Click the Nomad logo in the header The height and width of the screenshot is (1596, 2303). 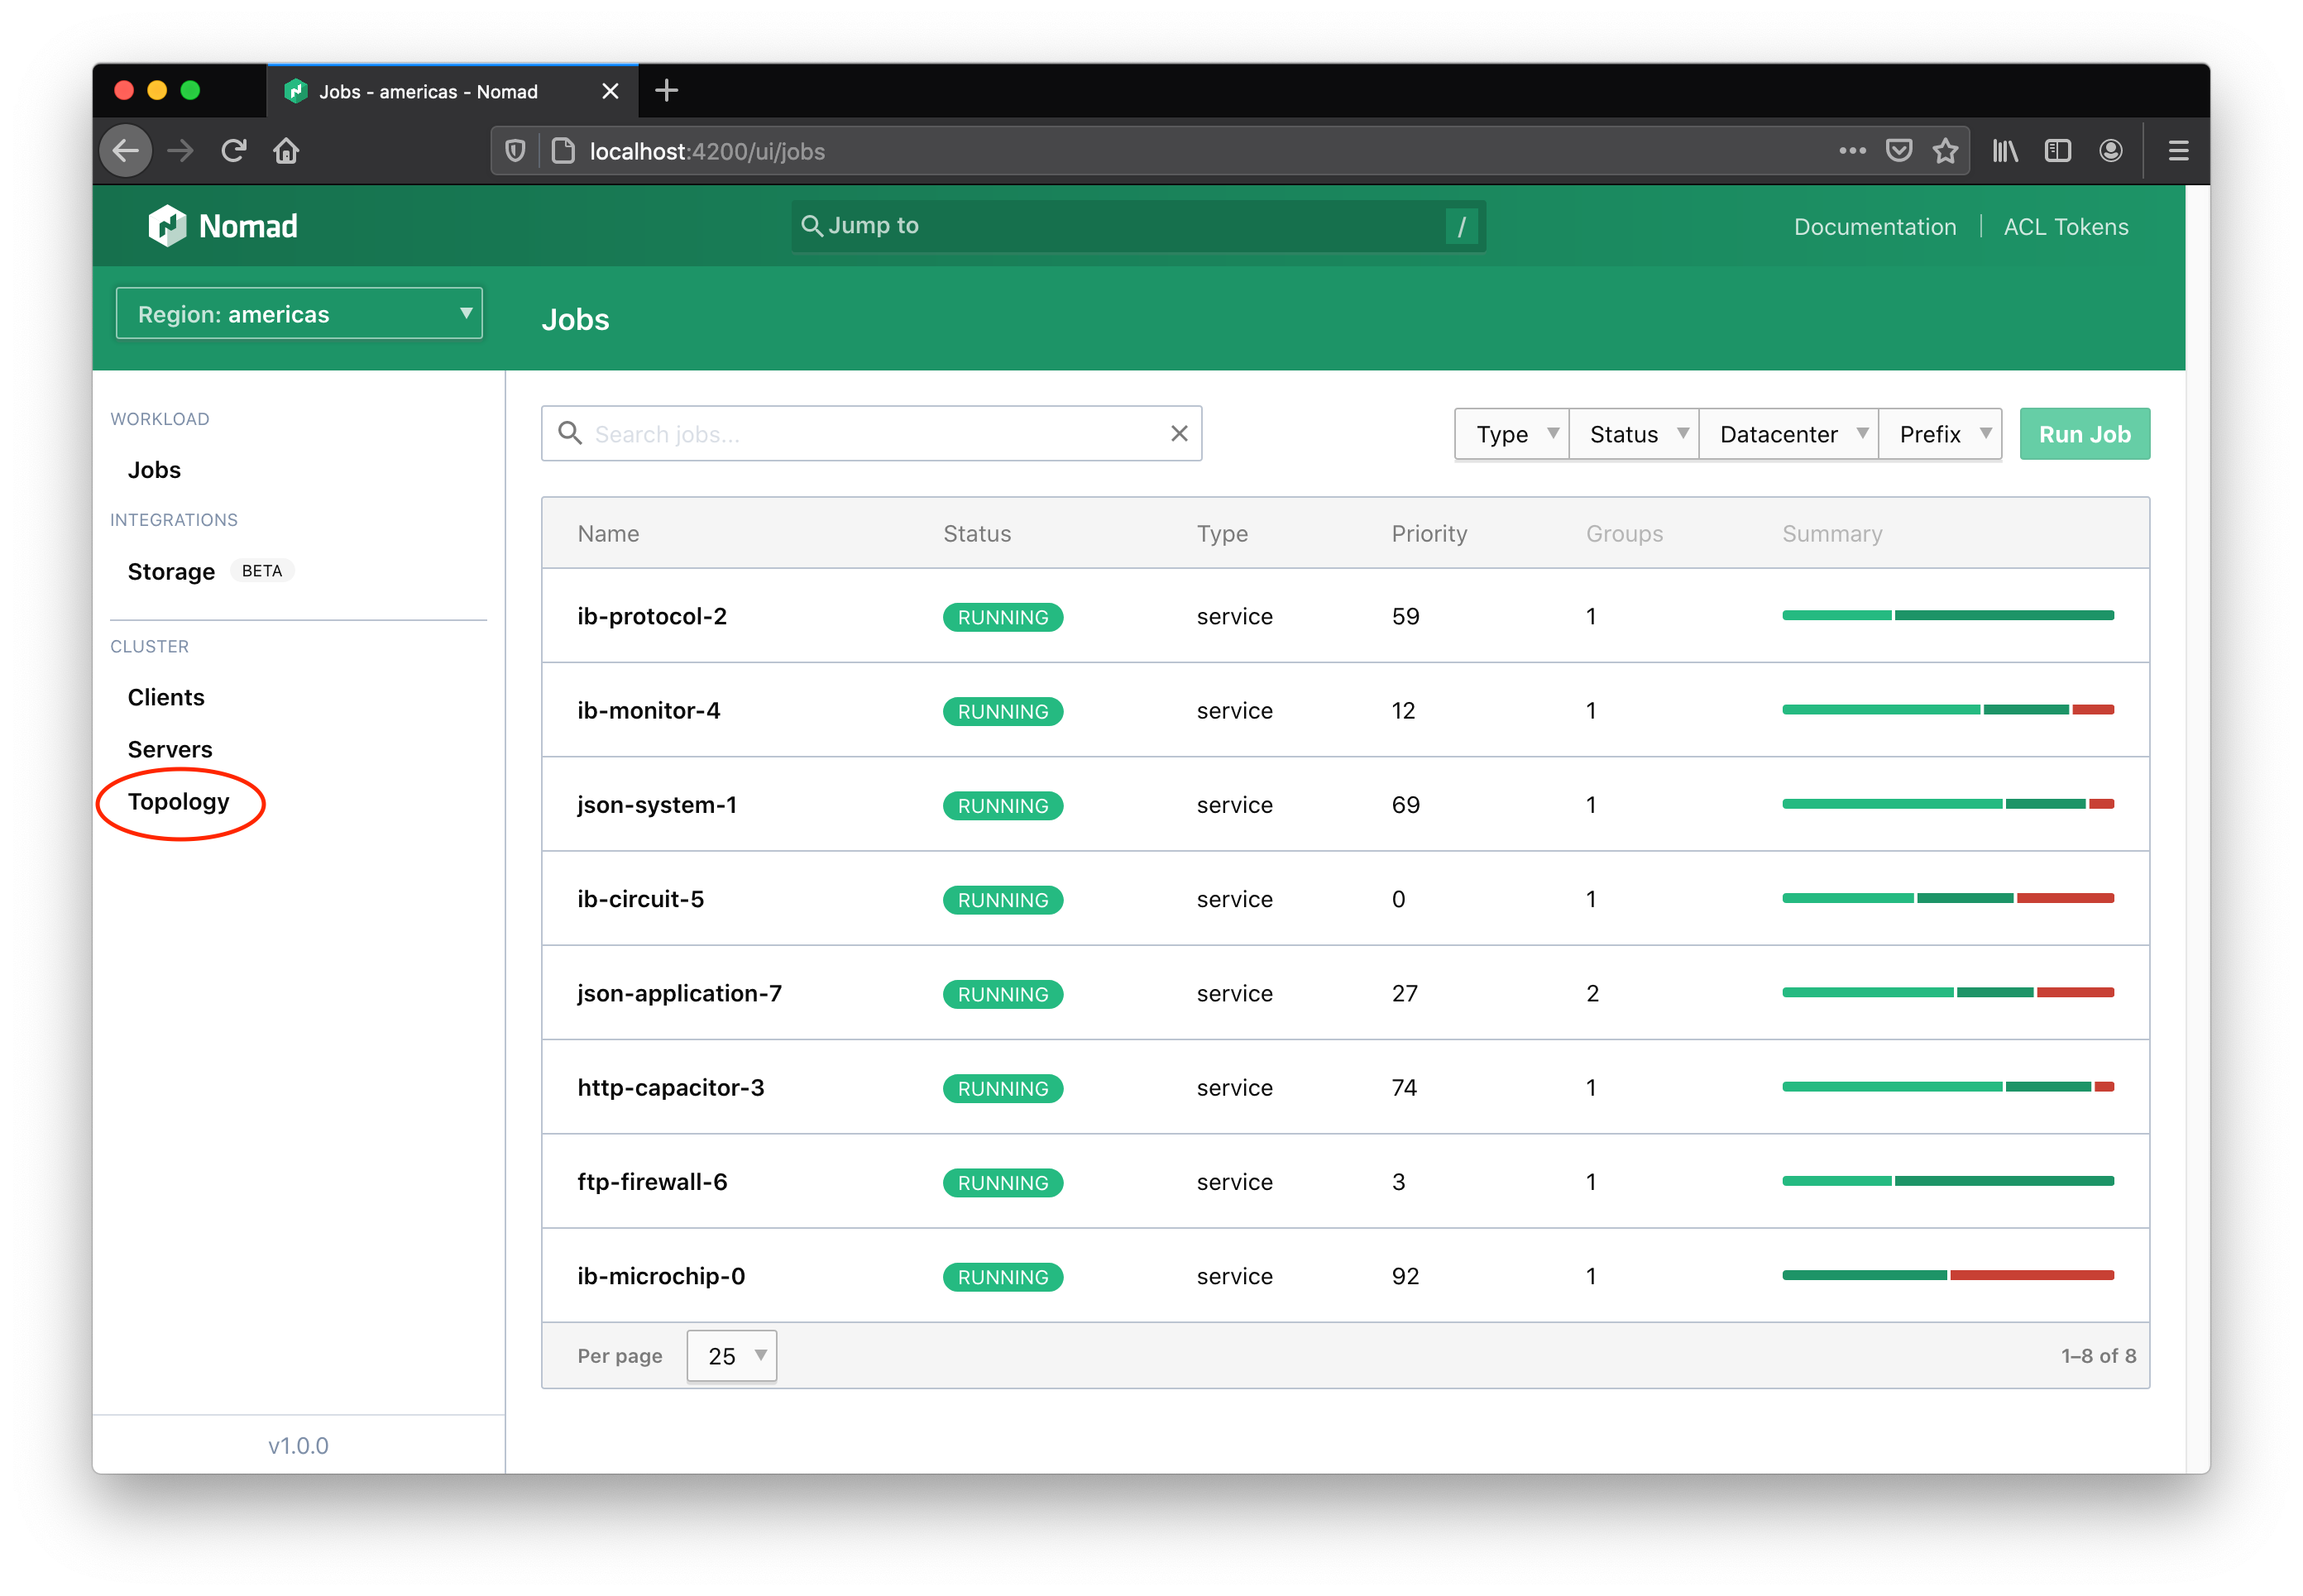click(x=222, y=226)
